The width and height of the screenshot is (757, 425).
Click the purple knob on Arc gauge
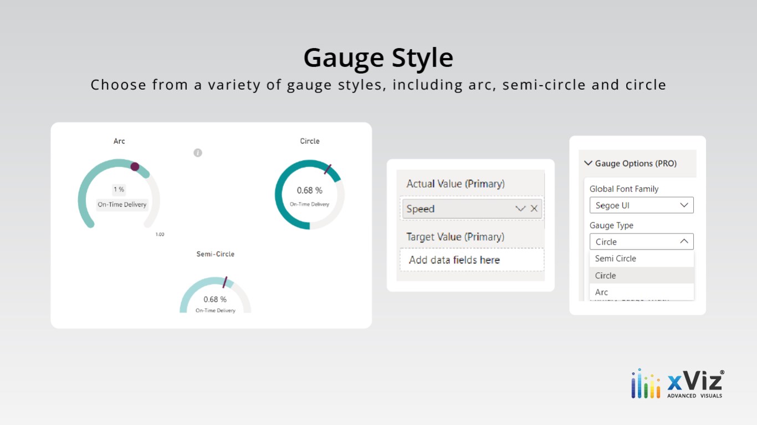pos(135,167)
